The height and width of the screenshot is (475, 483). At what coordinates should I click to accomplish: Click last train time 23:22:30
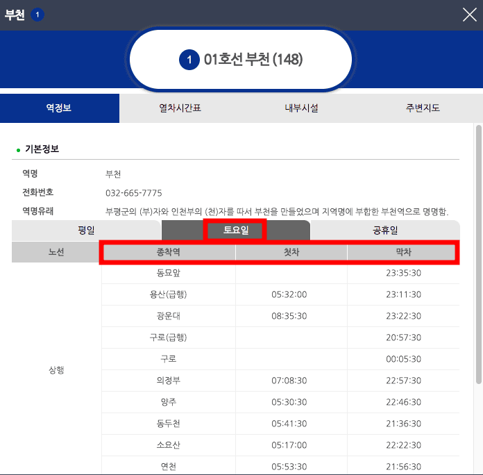click(403, 316)
